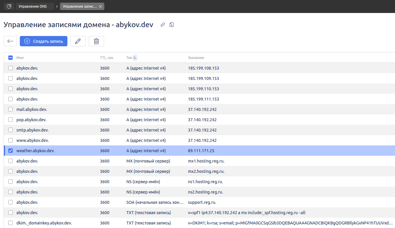Check the mx1.hosting.reg.ru. row checkbox

[10, 161]
